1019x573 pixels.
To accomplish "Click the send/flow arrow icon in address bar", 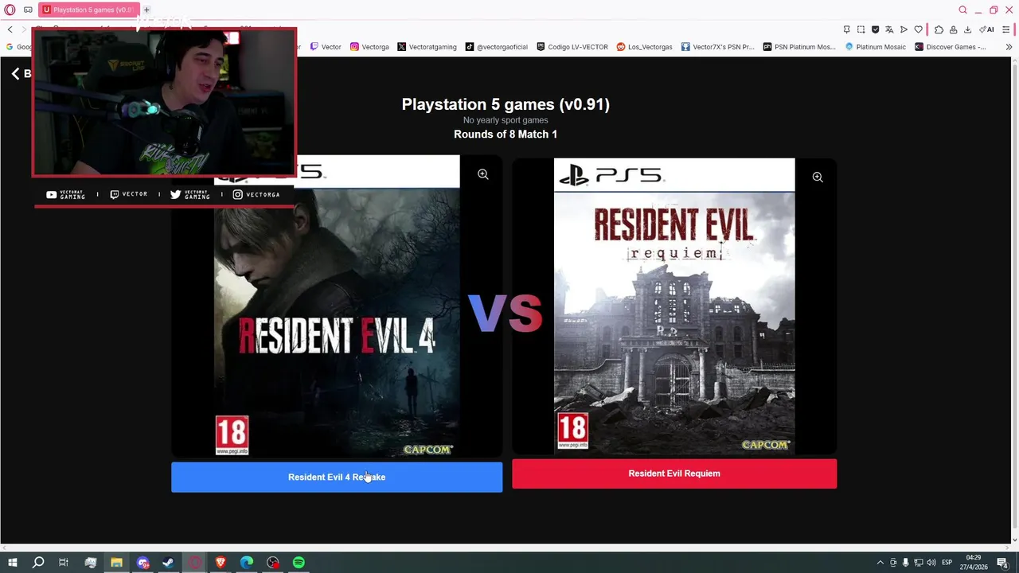I will (x=904, y=29).
